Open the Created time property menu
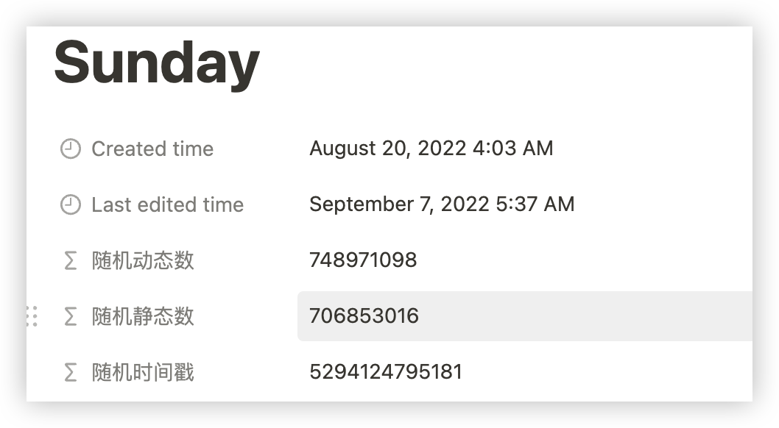Image resolution: width=779 pixels, height=428 pixels. pos(152,149)
